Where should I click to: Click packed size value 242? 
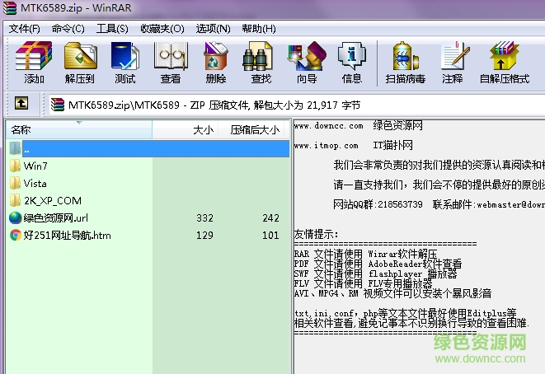[270, 218]
